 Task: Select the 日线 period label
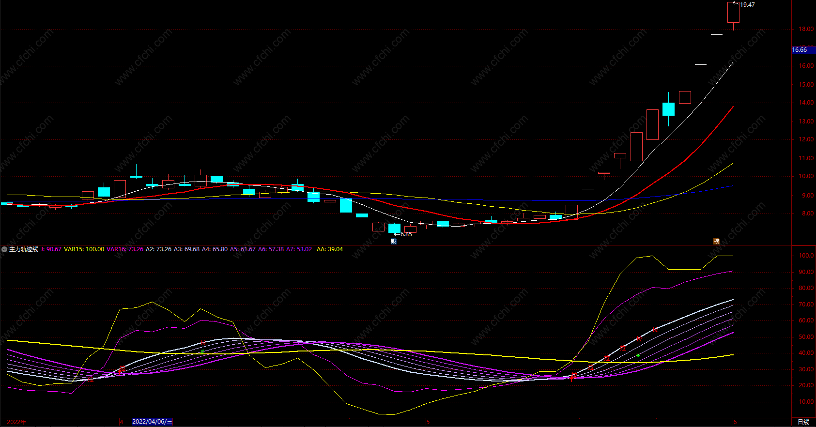[x=803, y=422]
